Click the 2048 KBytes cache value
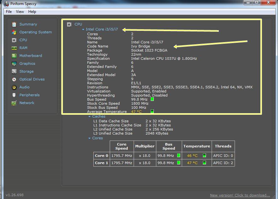The height and width of the screenshot is (199, 278). point(157,133)
